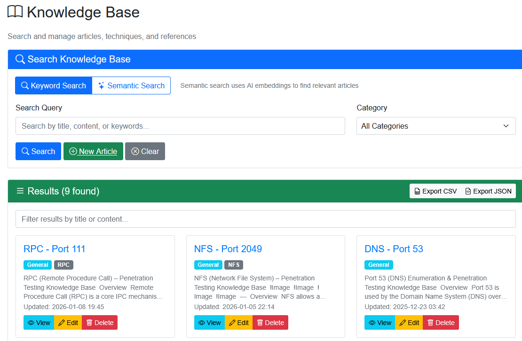The image size is (522, 341).
Task: View the DNS - Port 53 article
Action: 380,323
